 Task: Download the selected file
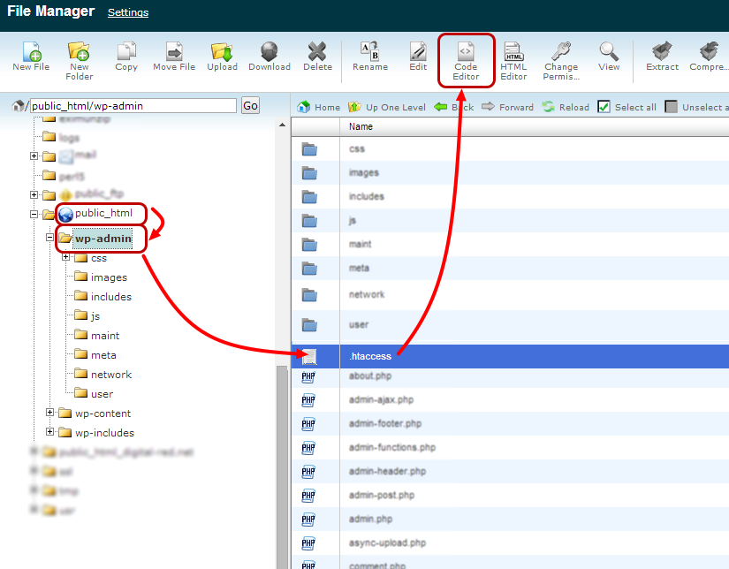(x=270, y=57)
